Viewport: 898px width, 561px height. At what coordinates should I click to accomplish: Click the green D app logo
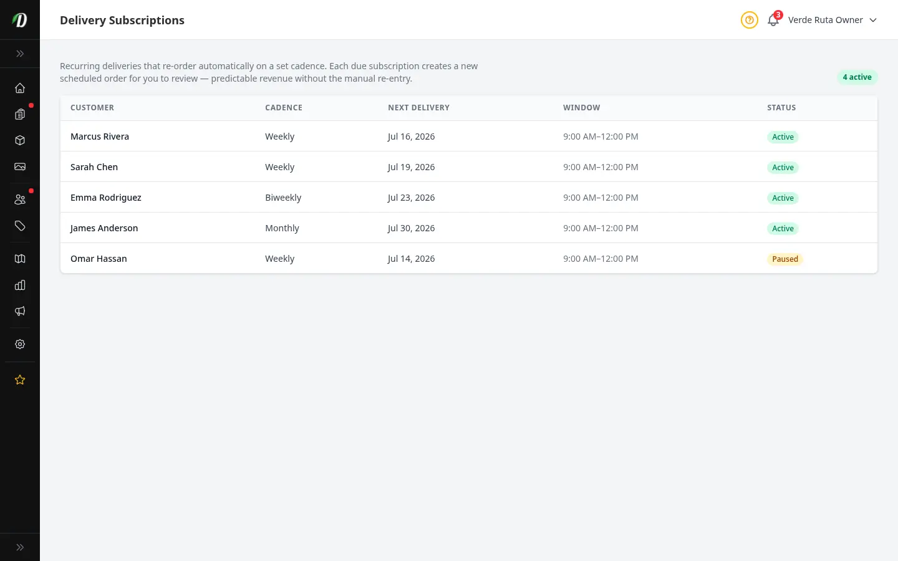coord(20,20)
